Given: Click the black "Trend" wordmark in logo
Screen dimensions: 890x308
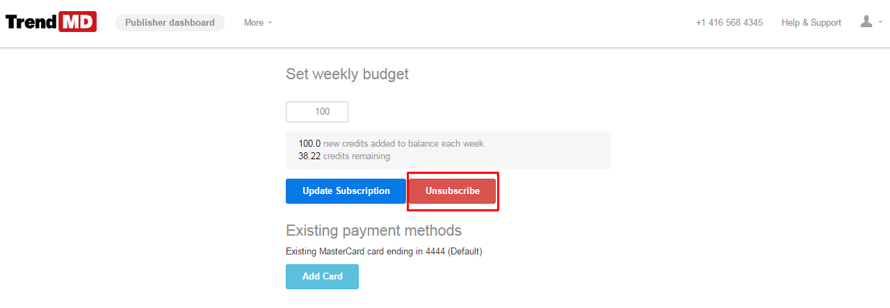Looking at the screenshot, I should click(x=31, y=22).
